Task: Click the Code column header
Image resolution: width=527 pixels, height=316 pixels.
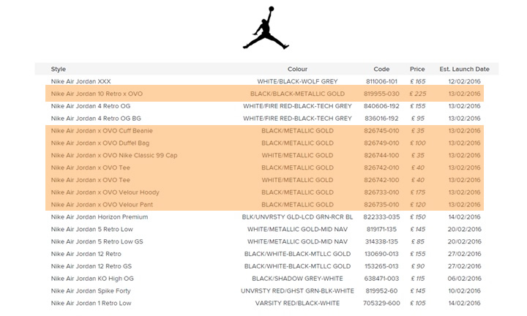Action: pyautogui.click(x=381, y=69)
